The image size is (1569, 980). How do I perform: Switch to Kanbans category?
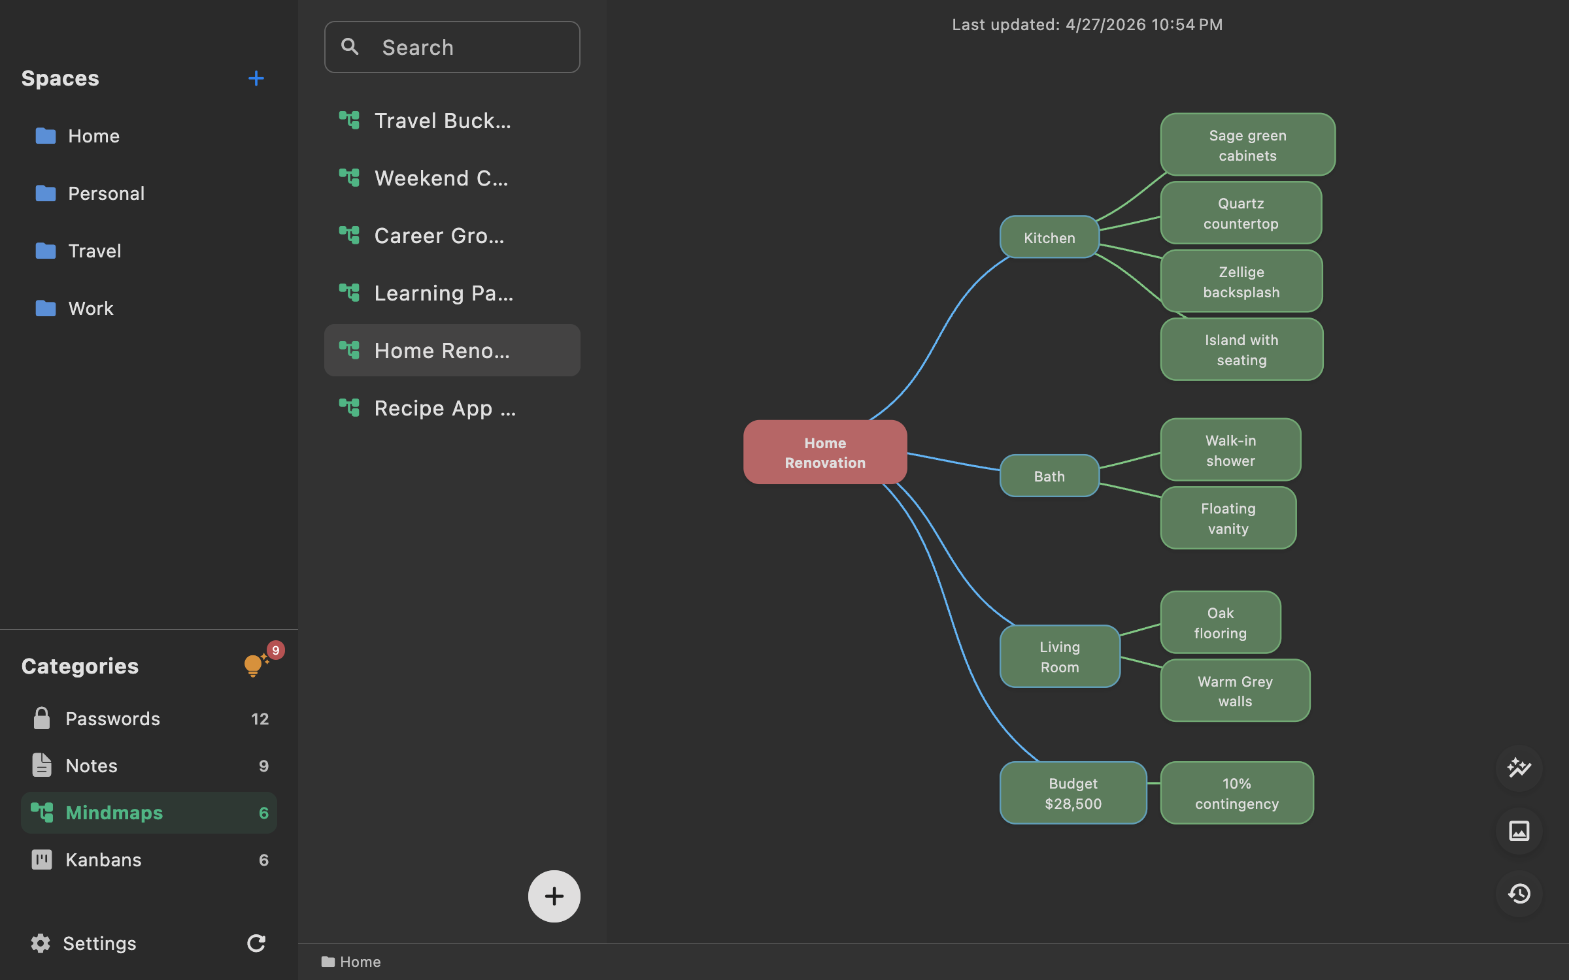point(149,859)
